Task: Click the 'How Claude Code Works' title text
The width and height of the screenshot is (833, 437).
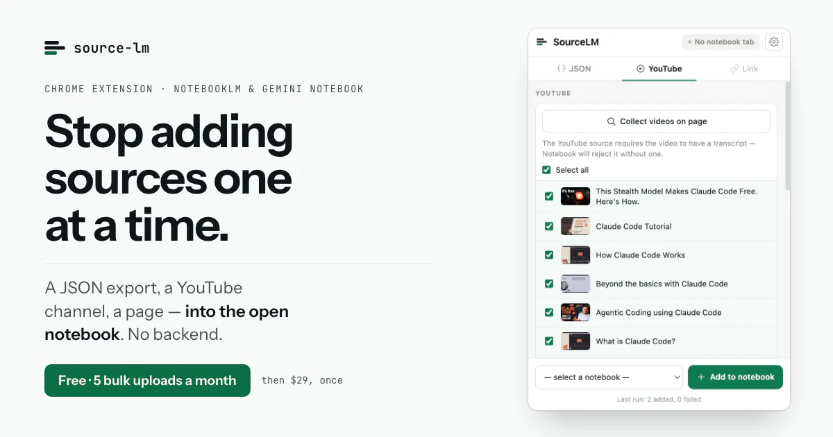Action: click(x=640, y=255)
